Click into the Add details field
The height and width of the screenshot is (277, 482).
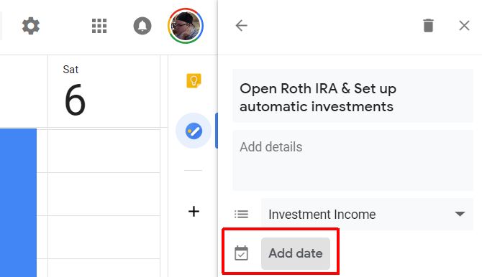[x=353, y=161]
